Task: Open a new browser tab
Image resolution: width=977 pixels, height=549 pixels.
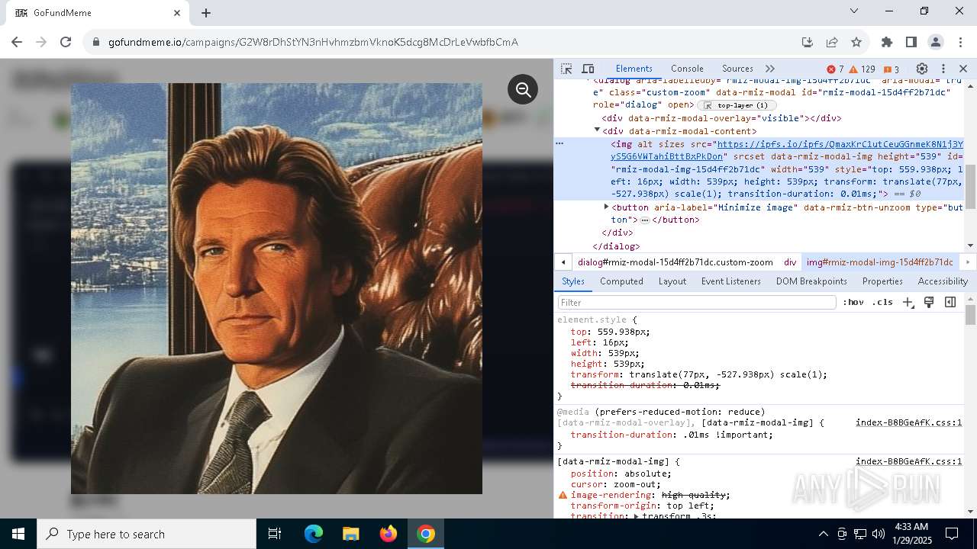Action: click(206, 13)
